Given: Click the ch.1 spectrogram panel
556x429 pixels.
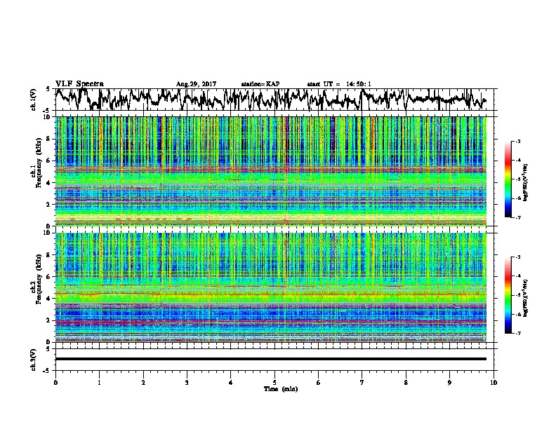Looking at the screenshot, I should click(x=271, y=171).
